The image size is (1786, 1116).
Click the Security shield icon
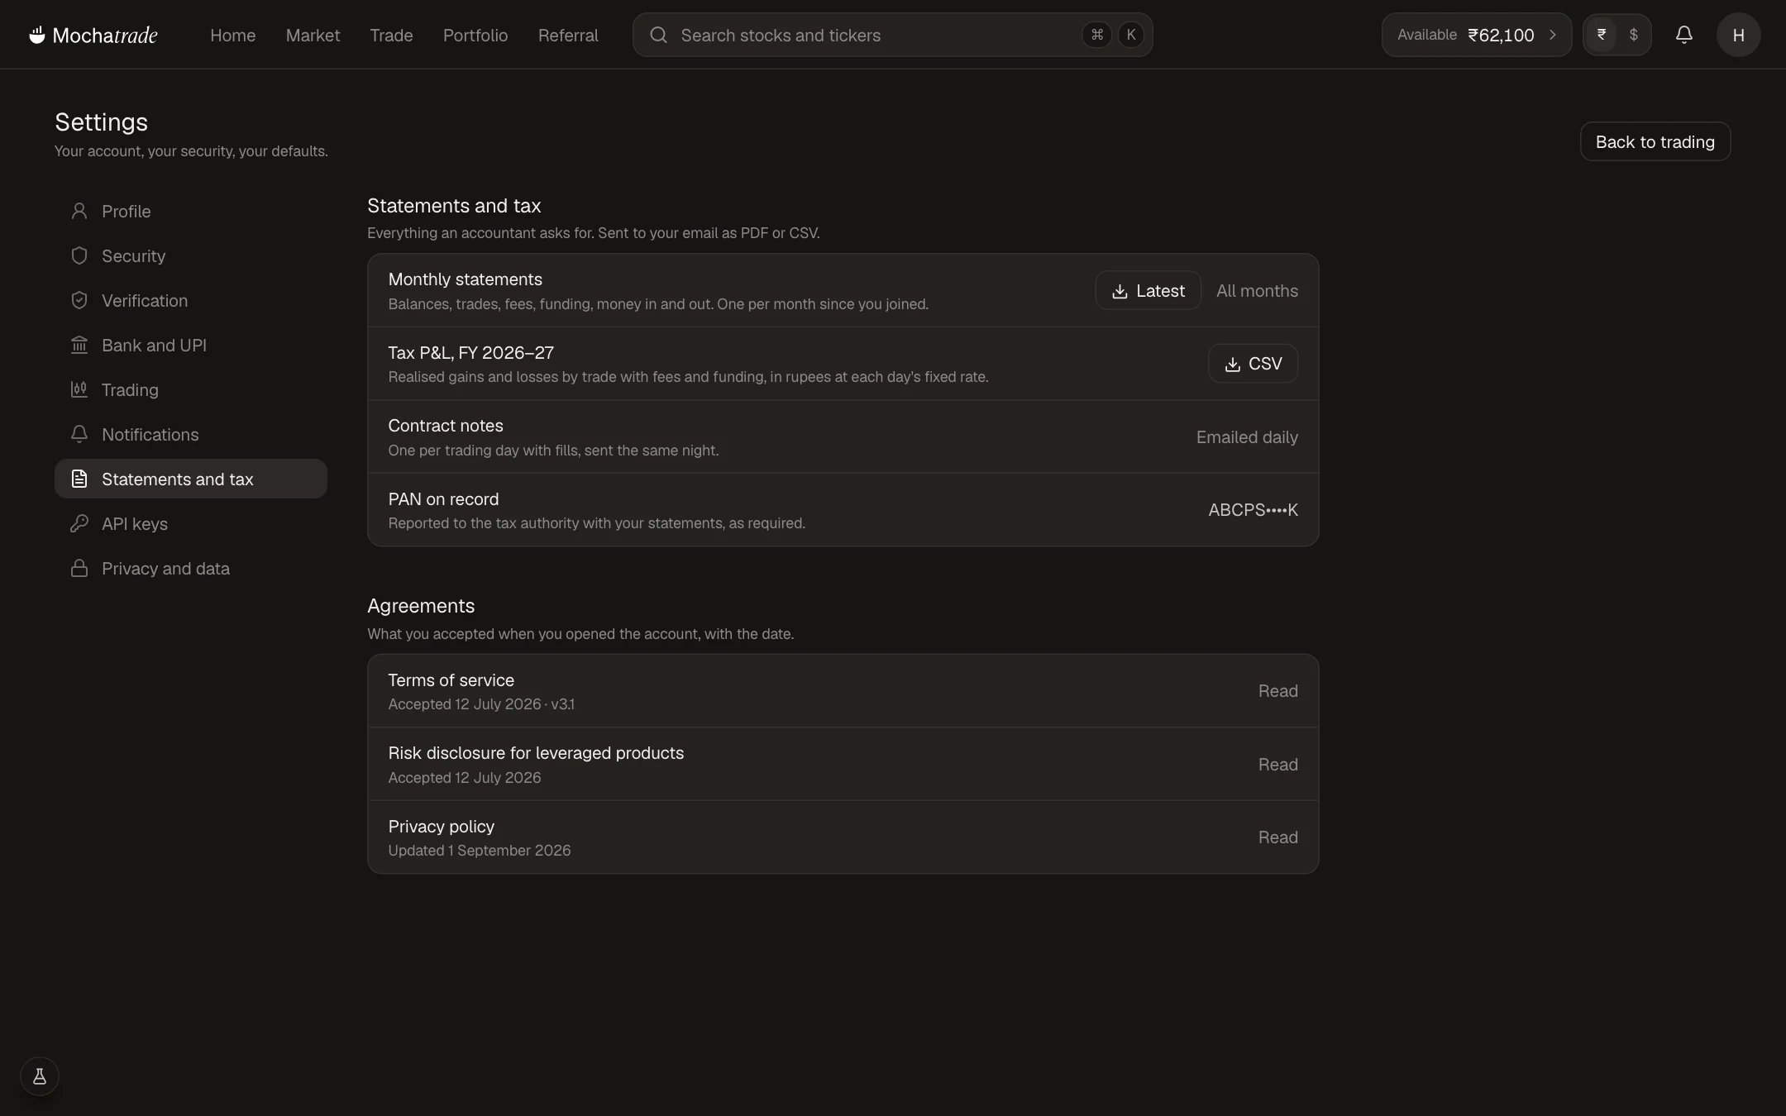(x=79, y=255)
